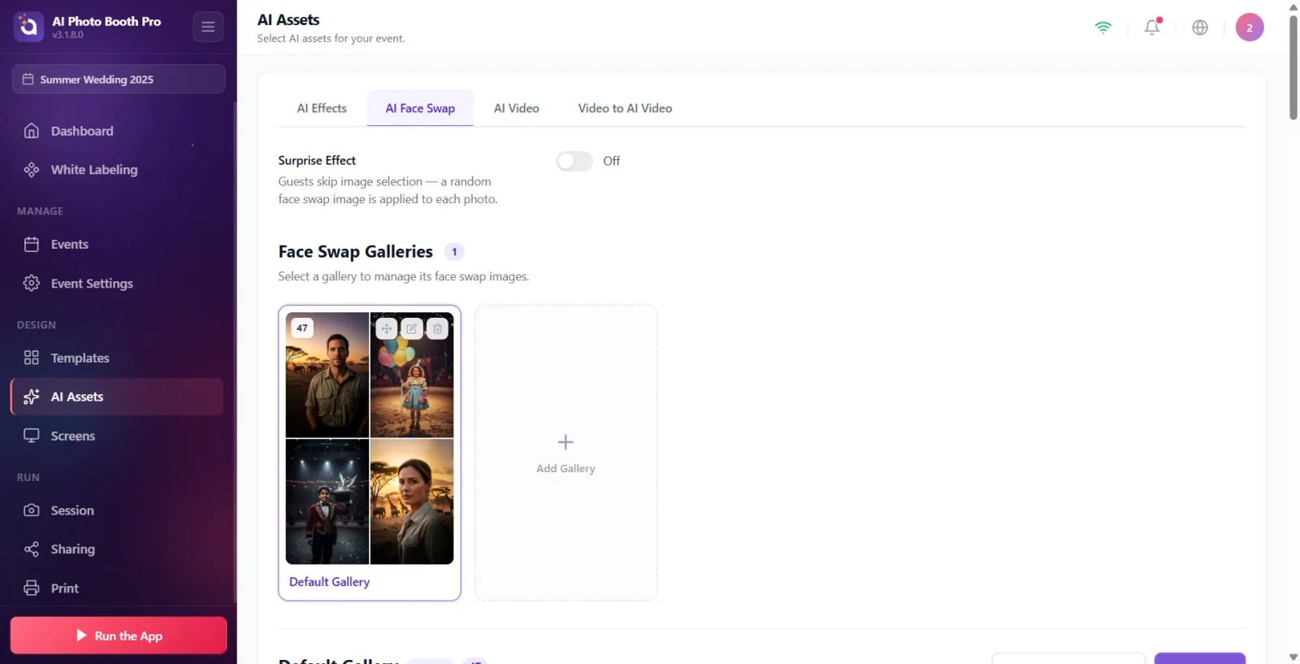Screen dimensions: 1300x664
Task: Click scrollbar down arrow
Action: point(1293,657)
